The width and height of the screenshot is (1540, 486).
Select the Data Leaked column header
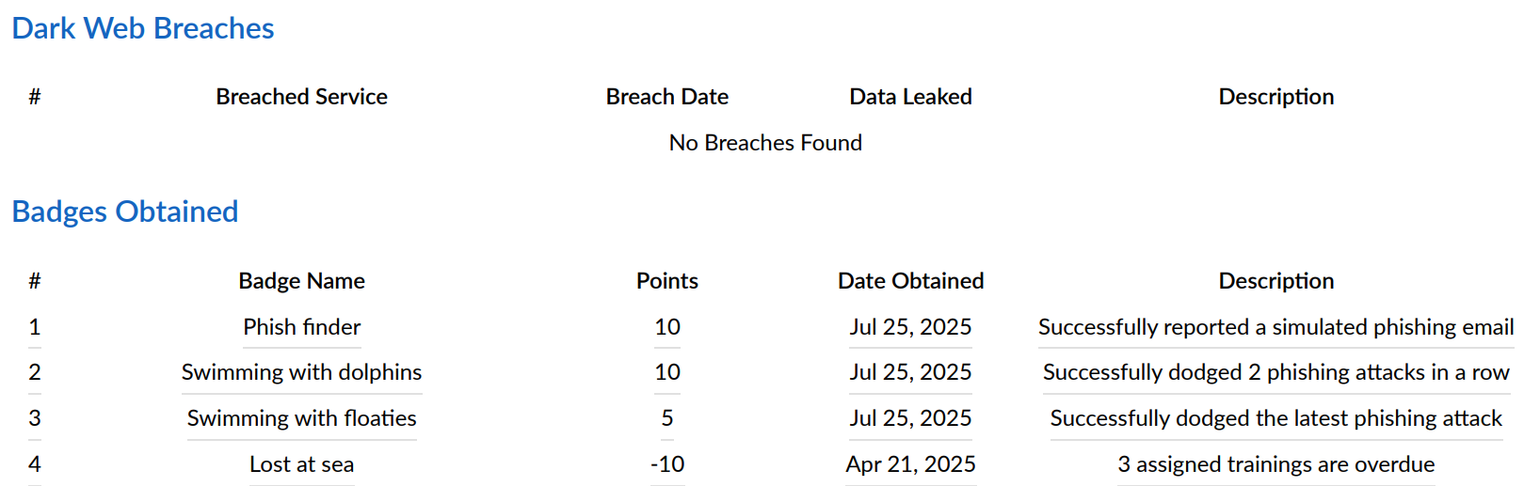[910, 97]
